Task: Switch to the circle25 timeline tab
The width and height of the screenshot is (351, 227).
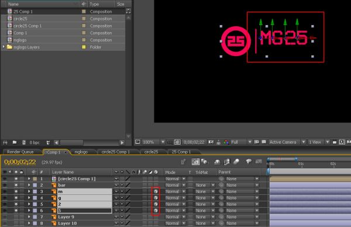Action: [152, 152]
